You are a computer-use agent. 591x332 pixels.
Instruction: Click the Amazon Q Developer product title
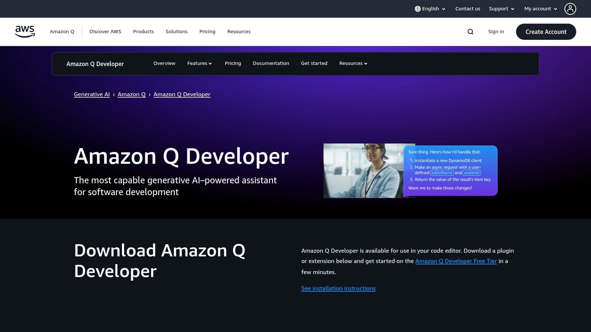[95, 64]
